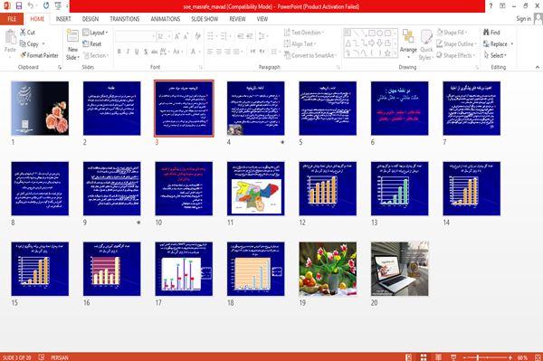The height and width of the screenshot is (361, 543).
Task: Select slide 11 thumbnail with colored map
Action: click(x=255, y=188)
